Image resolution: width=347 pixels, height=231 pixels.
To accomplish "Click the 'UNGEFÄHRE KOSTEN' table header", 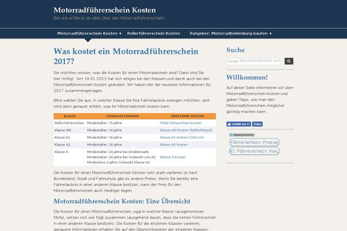I will pos(187,116).
